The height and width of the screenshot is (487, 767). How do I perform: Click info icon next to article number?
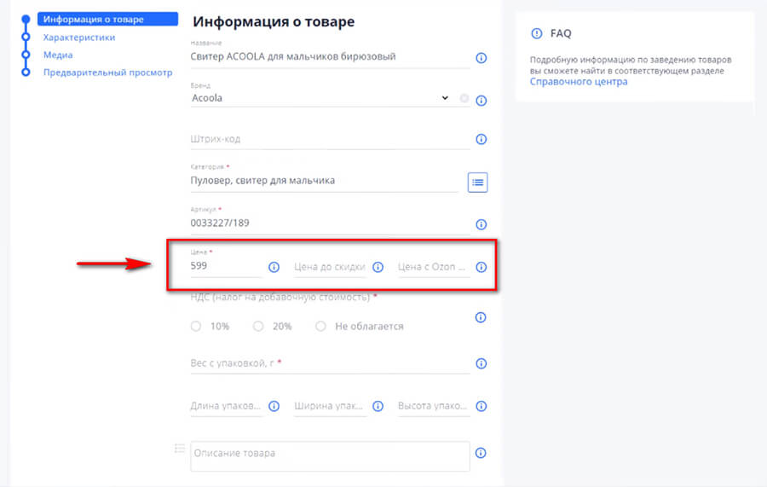(481, 224)
